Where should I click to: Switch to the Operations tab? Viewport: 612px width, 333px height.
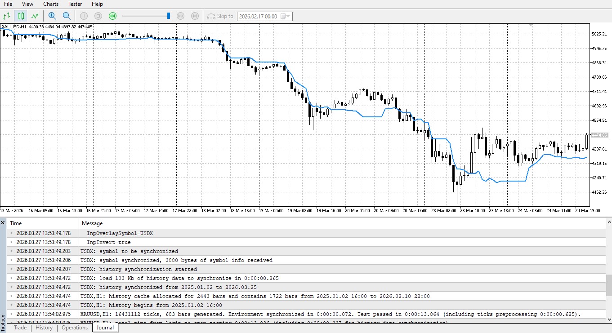(x=75, y=328)
